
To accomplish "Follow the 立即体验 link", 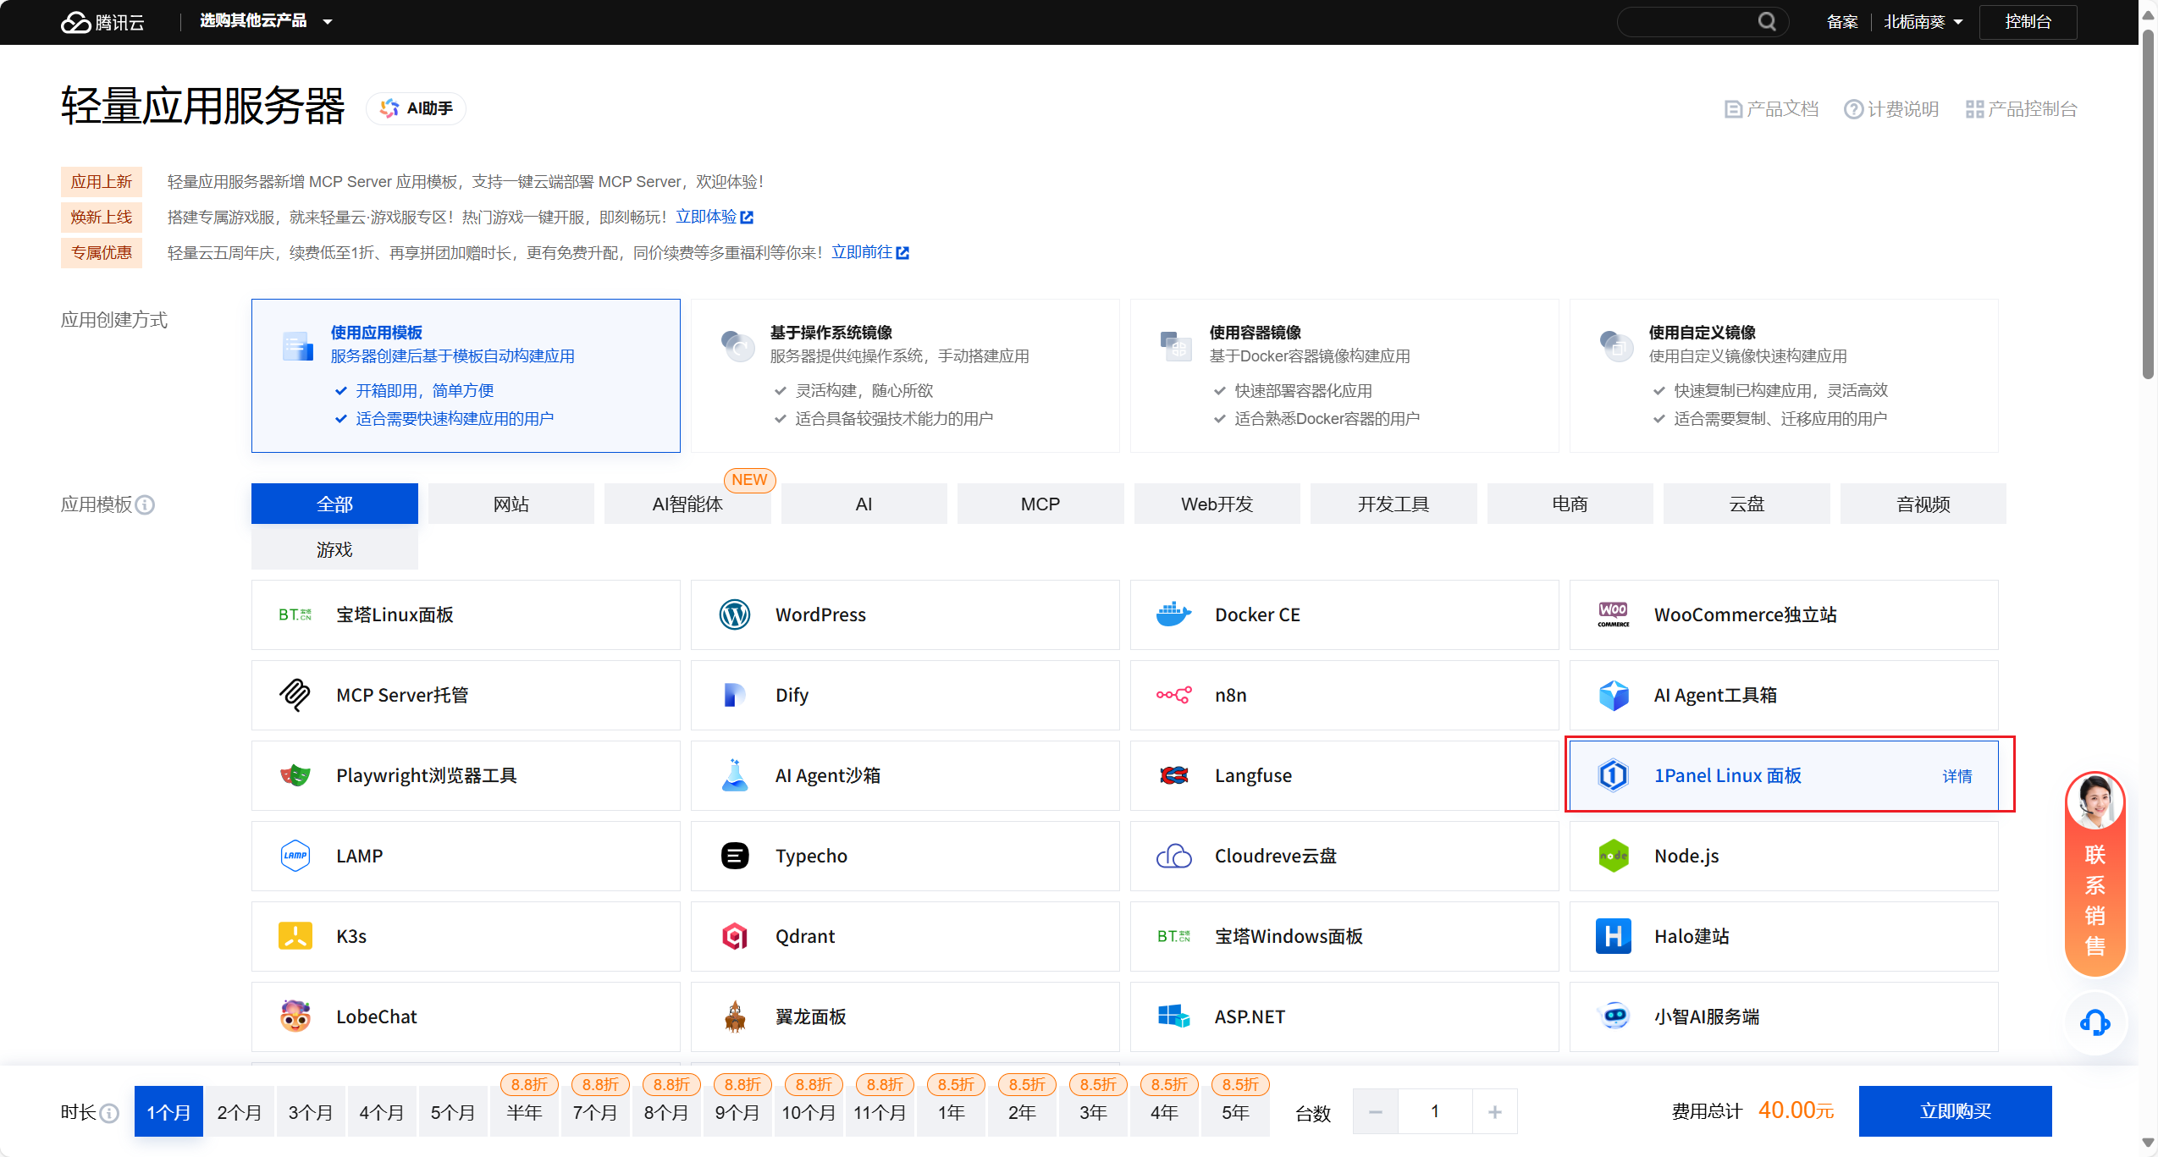I will tap(715, 217).
